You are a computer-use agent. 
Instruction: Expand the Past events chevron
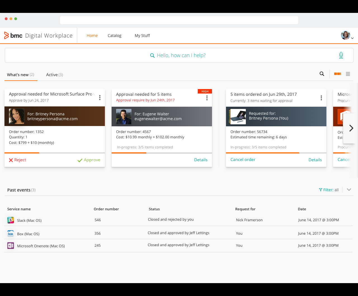tap(349, 190)
